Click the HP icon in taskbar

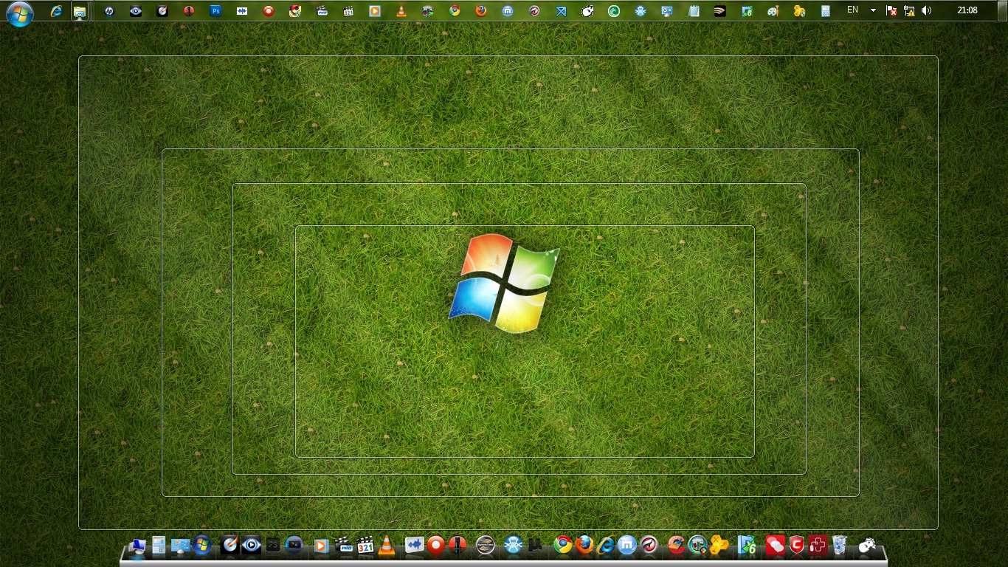(109, 11)
